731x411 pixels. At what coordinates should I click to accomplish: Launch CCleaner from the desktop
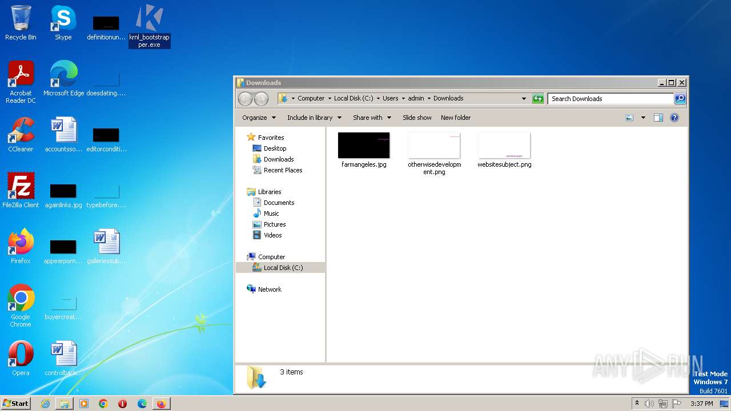[21, 135]
